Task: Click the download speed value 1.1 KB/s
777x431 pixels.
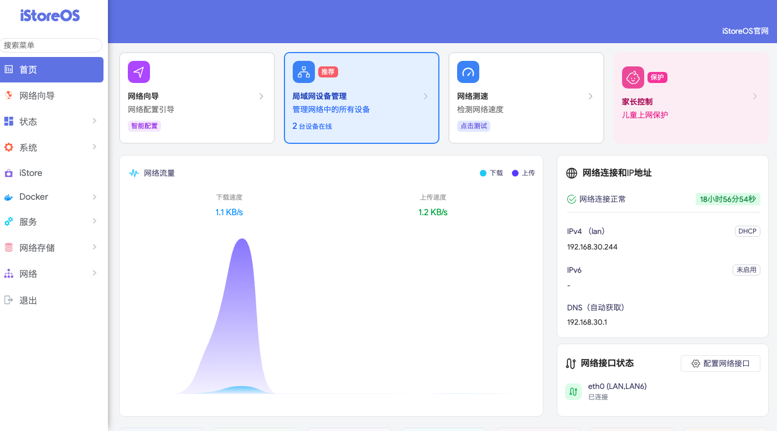Action: [x=229, y=212]
